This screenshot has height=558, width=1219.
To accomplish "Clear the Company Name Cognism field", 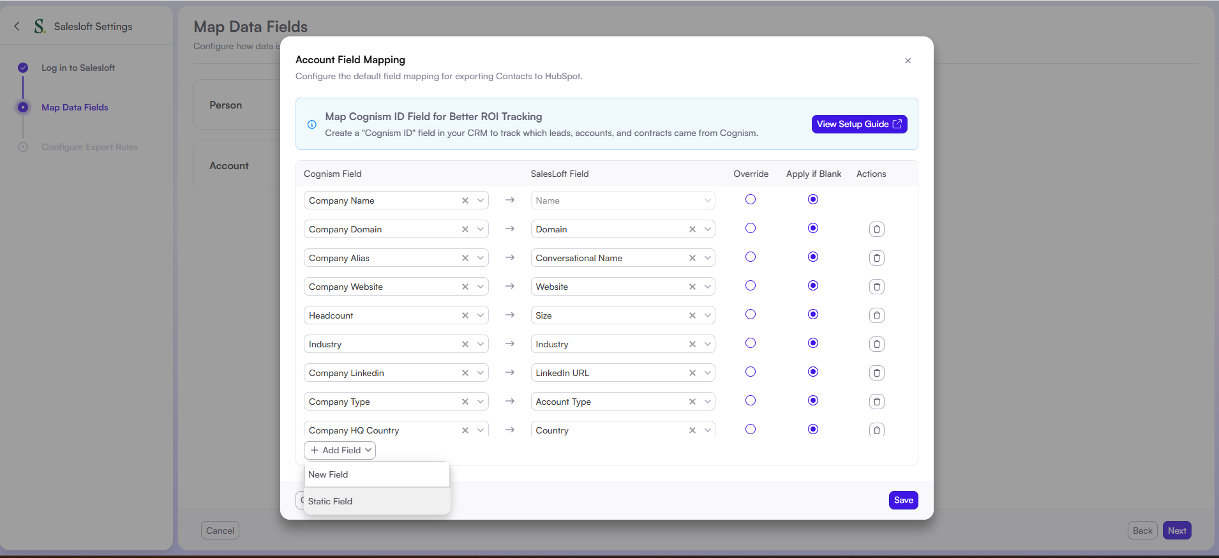I will point(465,200).
